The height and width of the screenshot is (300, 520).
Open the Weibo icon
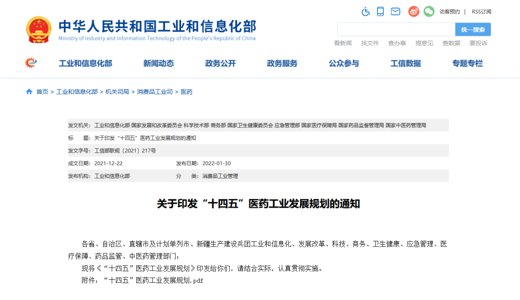(x=414, y=12)
